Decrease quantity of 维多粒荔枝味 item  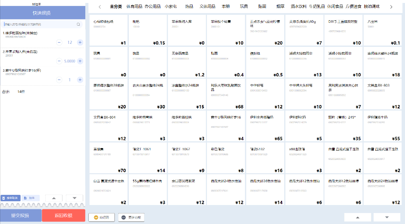(x=59, y=42)
